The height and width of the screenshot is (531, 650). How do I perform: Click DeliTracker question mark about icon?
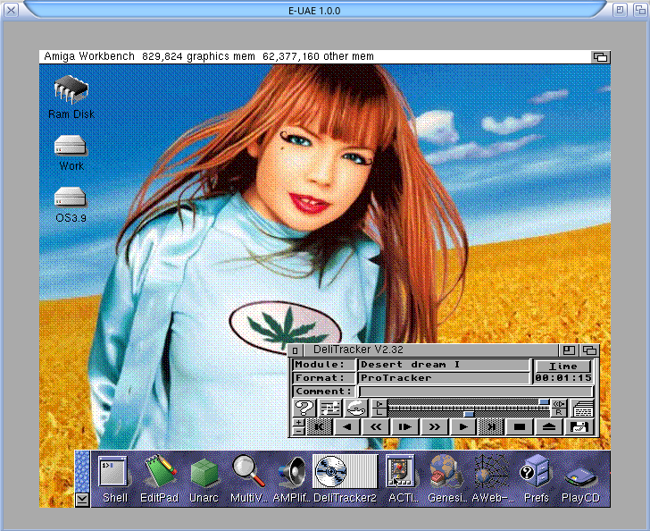304,408
